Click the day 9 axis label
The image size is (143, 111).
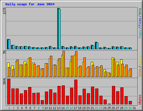43,108
